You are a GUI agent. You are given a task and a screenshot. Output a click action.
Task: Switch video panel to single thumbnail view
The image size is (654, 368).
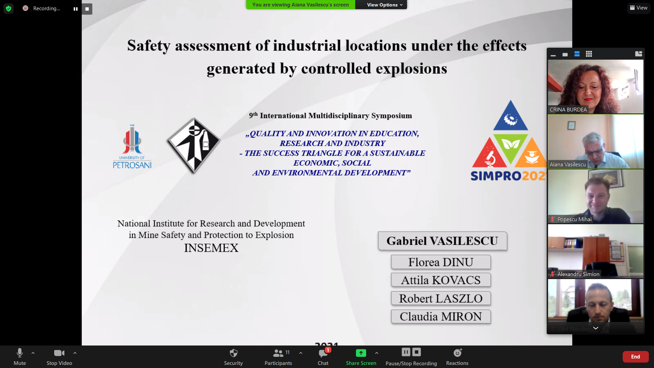[565, 54]
